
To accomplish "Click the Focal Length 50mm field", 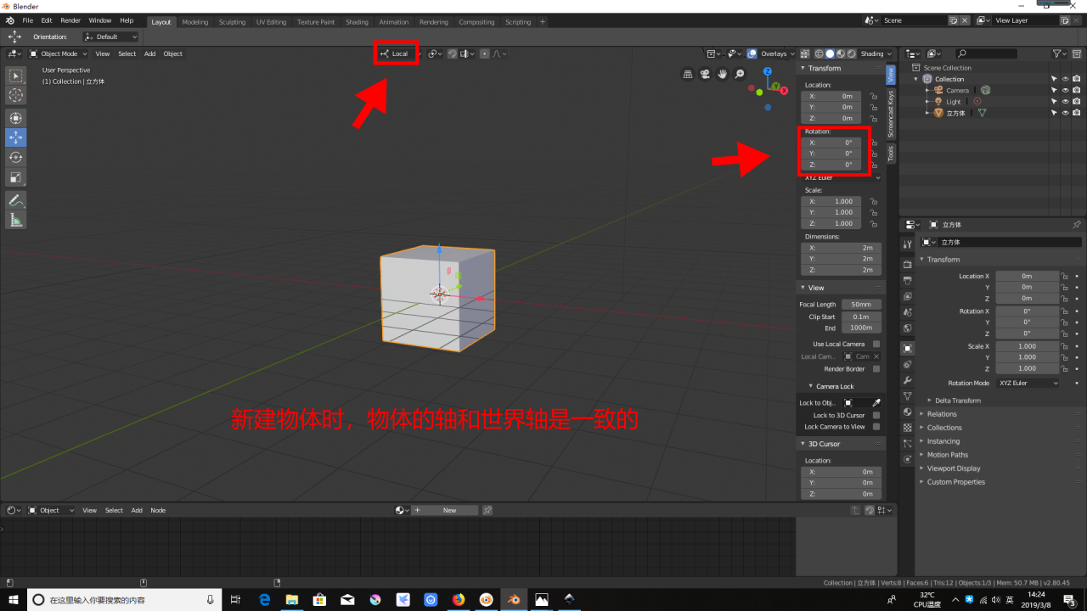I will click(x=861, y=304).
